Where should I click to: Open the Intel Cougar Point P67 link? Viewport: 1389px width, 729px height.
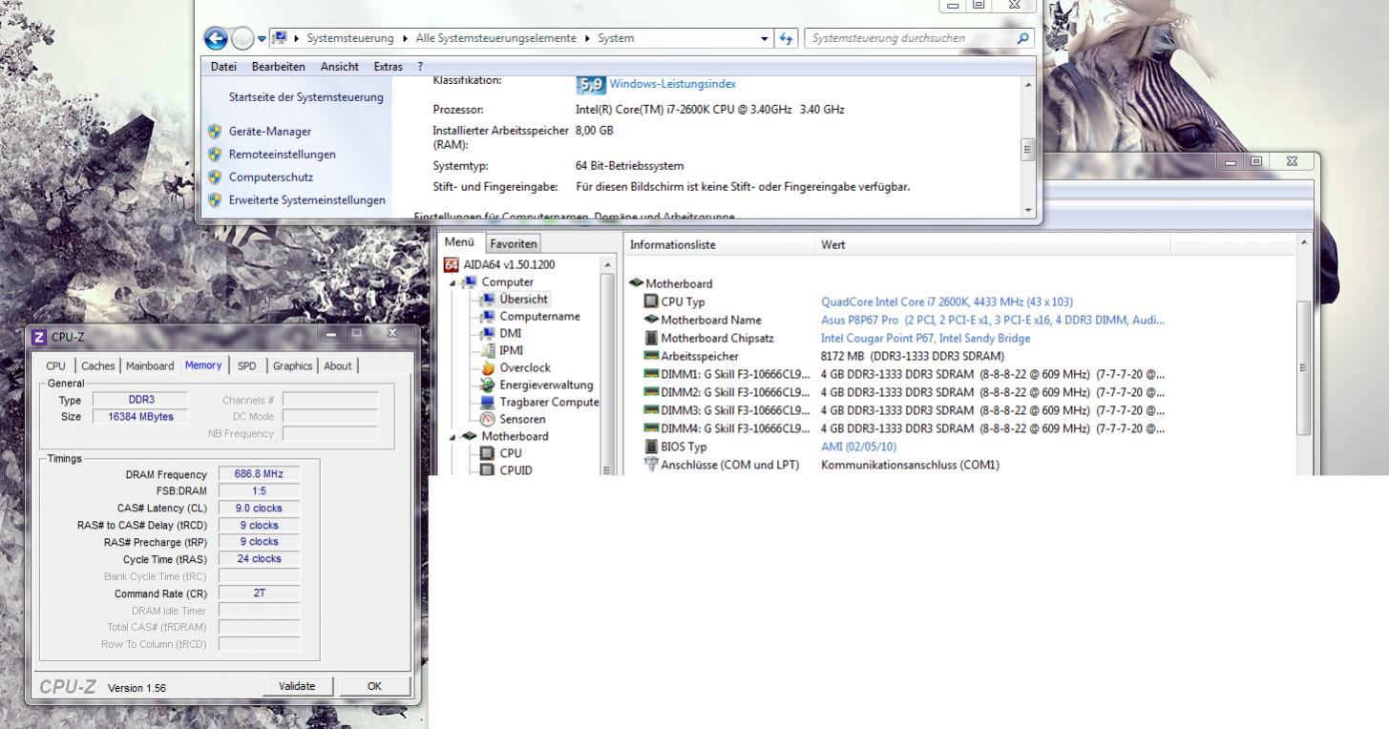(x=925, y=338)
